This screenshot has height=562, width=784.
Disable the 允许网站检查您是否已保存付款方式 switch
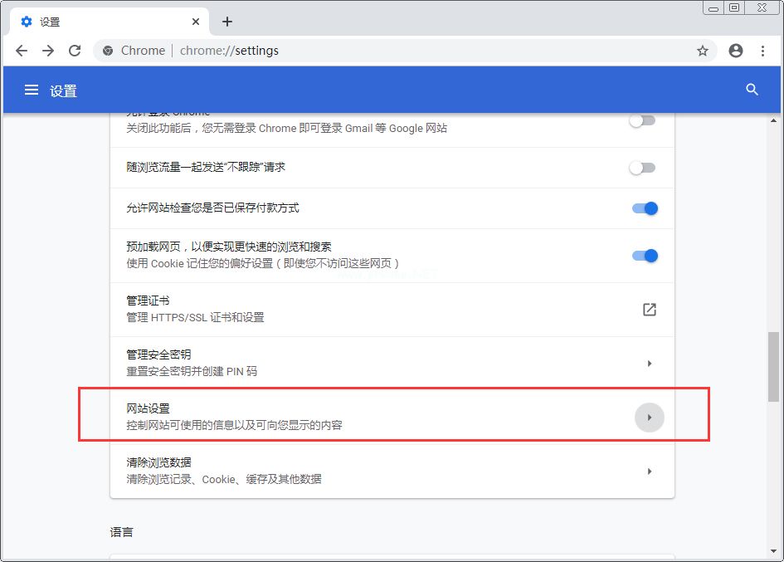click(x=643, y=208)
